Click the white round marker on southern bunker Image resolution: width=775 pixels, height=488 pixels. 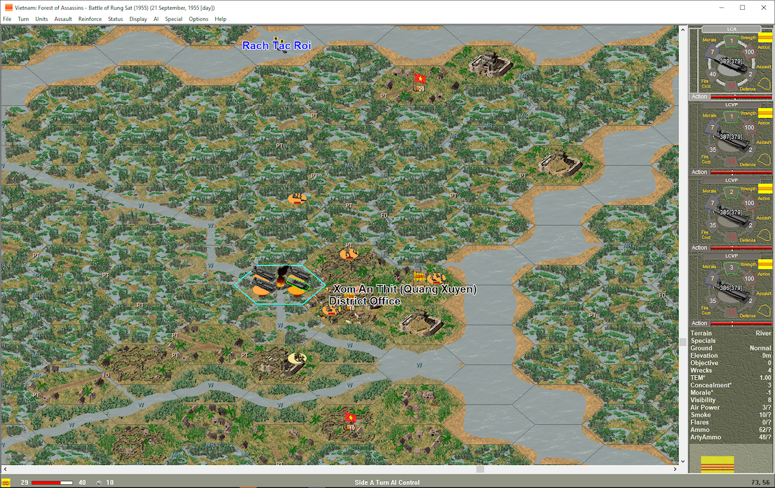[298, 358]
